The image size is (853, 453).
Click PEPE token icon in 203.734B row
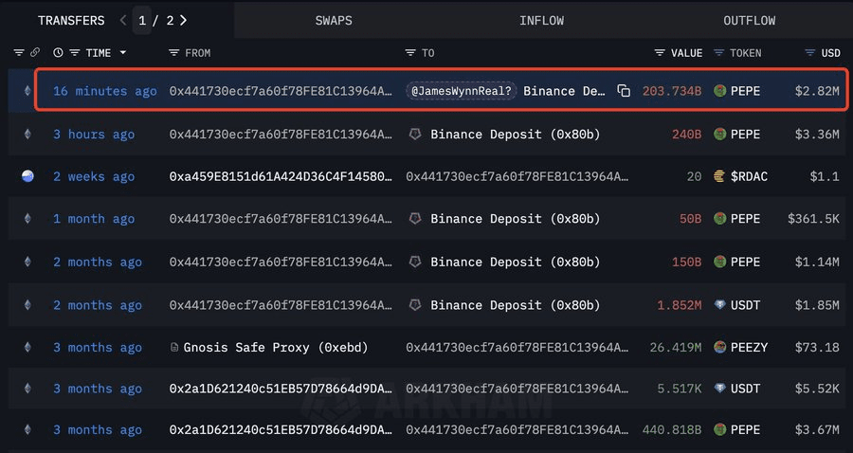click(x=719, y=91)
